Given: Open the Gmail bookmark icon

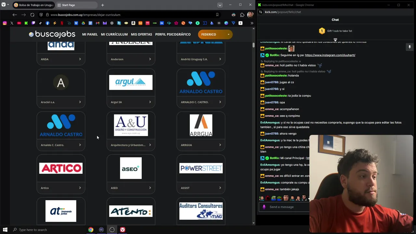Looking at the screenshot, I should (97, 23).
